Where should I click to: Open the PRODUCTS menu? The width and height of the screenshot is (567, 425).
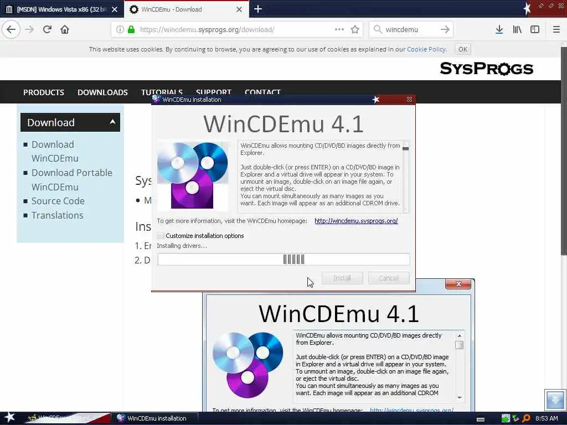click(x=44, y=92)
